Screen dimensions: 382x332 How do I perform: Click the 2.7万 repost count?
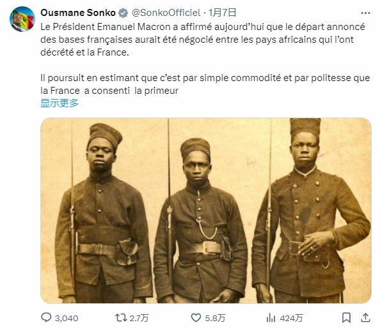139,318
